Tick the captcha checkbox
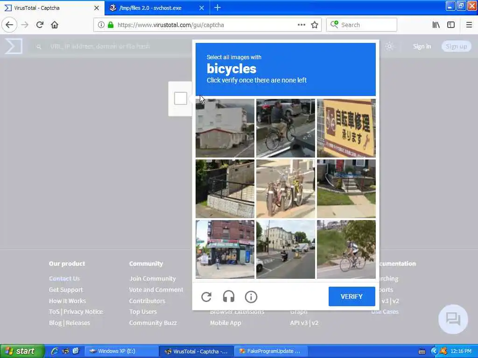 [181, 98]
